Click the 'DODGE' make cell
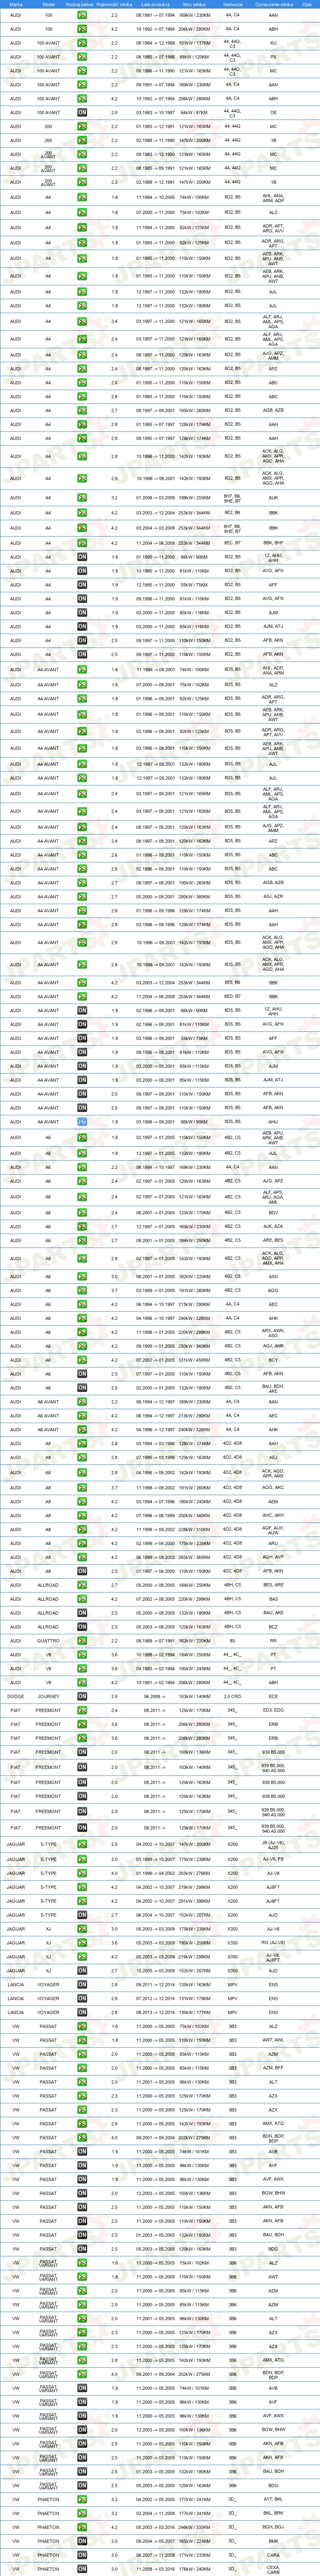 15,1697
